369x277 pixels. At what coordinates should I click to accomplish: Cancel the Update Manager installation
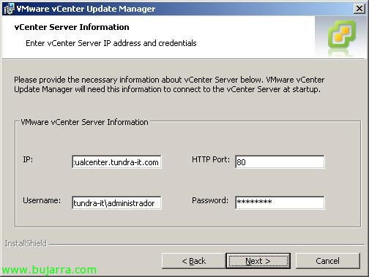[327, 261]
